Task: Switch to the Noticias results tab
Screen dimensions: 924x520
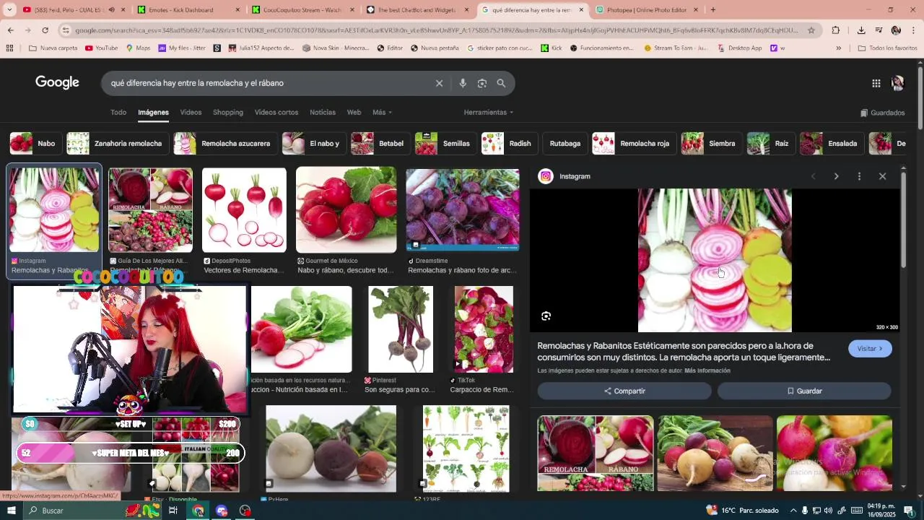Action: 323,113
